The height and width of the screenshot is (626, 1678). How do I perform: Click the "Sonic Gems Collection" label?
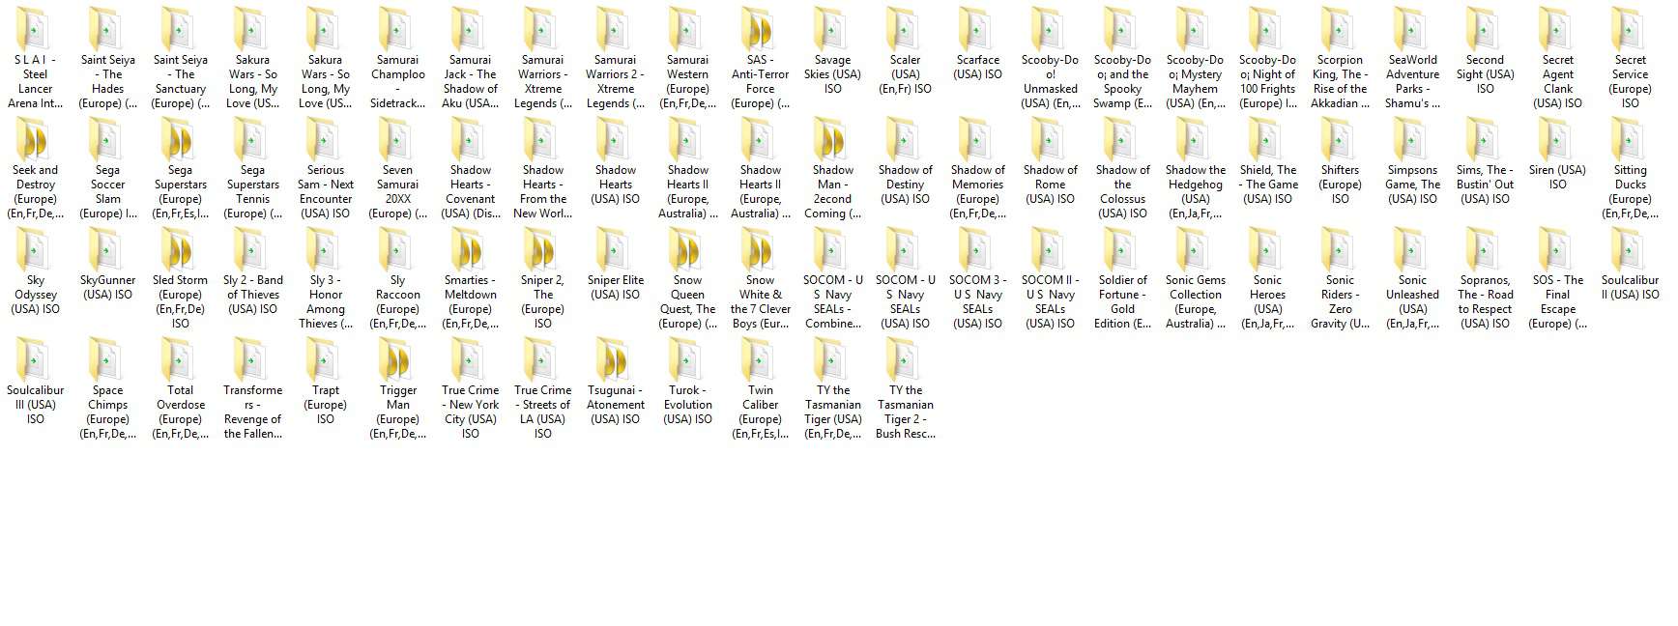click(x=1195, y=301)
